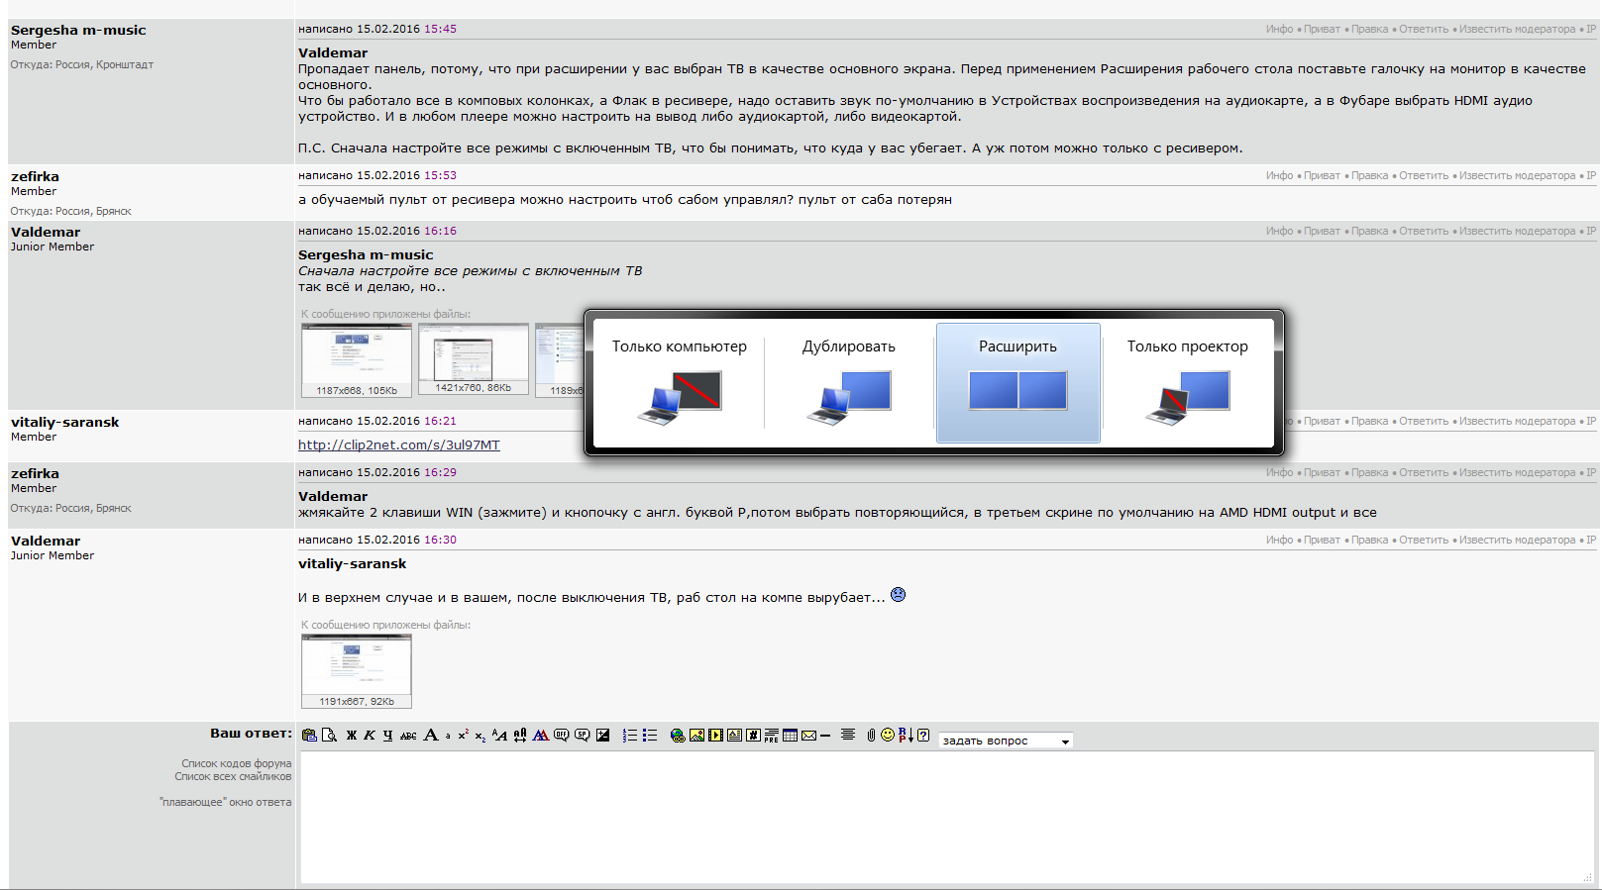Click "Приват" on the 16:29 zefirka post
Image resolution: width=1602 pixels, height=890 pixels.
1322,472
